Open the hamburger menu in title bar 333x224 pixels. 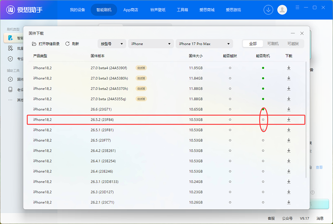click(x=297, y=7)
